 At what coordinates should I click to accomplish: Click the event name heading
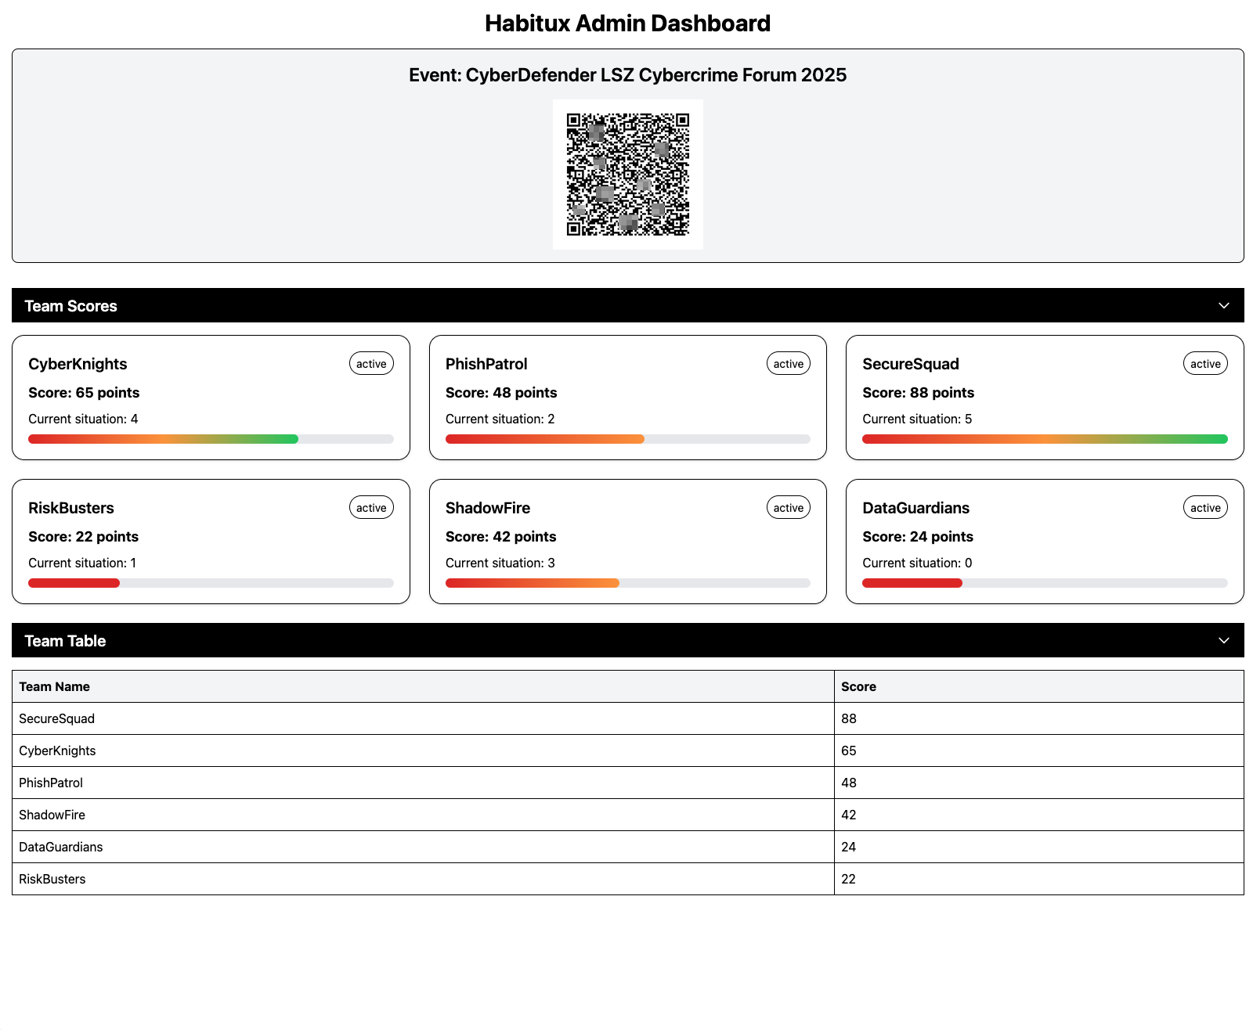[x=628, y=75]
